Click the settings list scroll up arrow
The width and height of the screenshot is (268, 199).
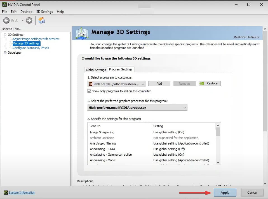pos(218,125)
